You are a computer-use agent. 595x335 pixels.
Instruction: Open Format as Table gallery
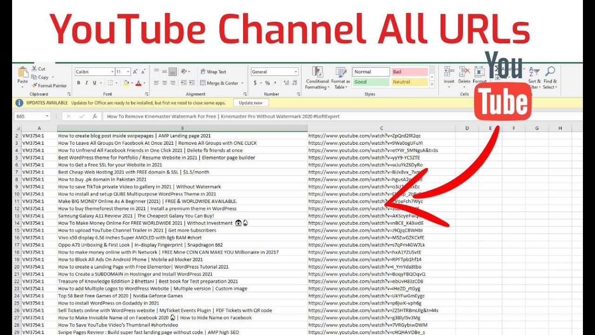pyautogui.click(x=341, y=78)
